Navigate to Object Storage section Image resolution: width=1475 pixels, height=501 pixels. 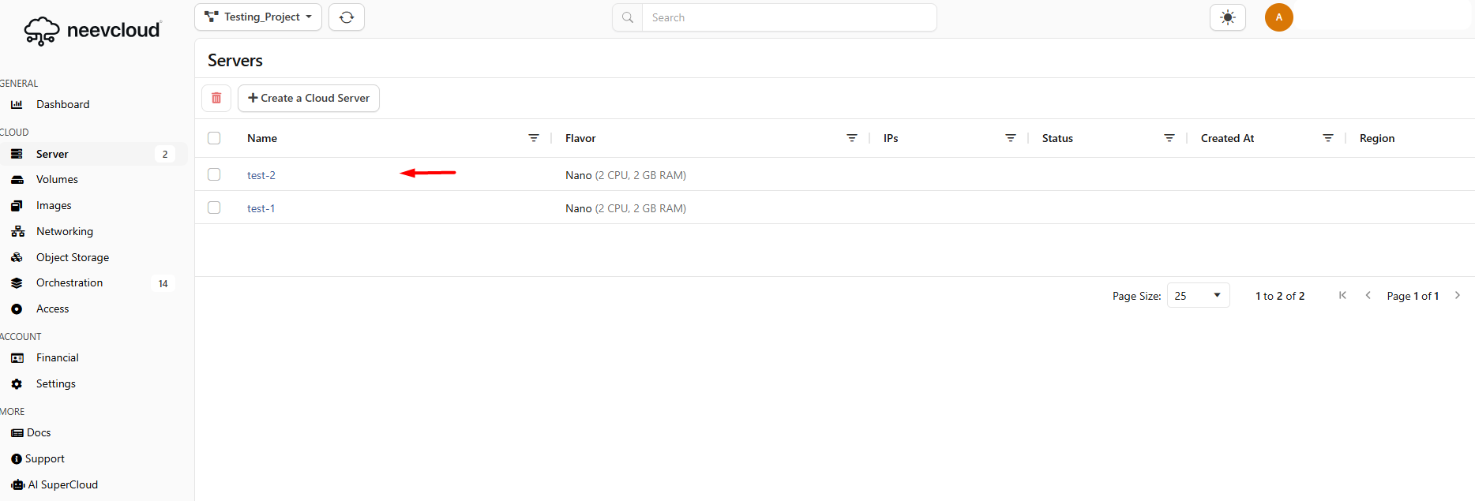pos(73,257)
